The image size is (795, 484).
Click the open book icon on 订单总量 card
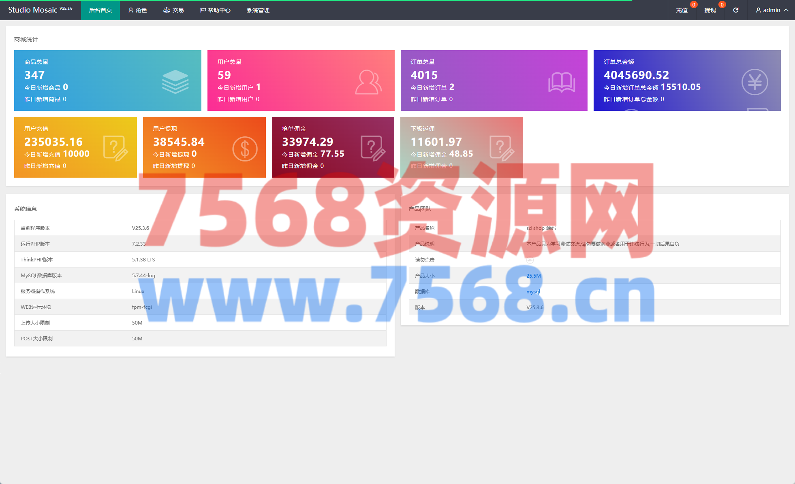[x=561, y=82]
